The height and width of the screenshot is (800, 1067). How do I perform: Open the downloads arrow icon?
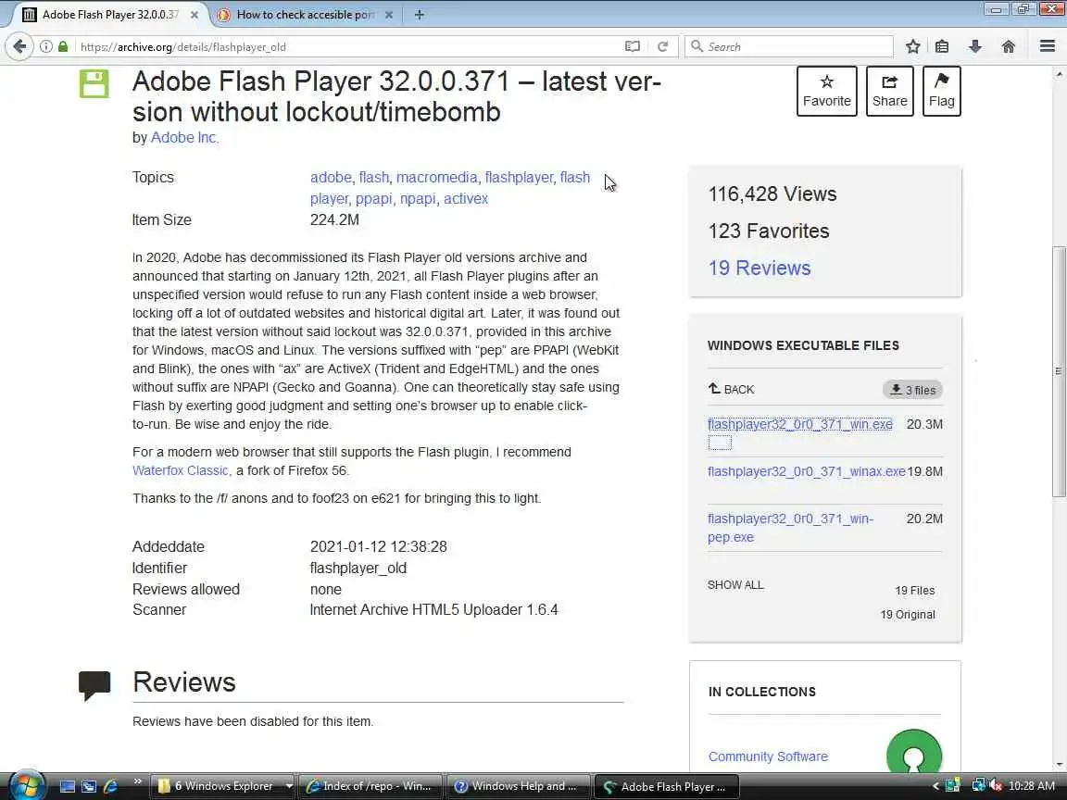pos(975,46)
